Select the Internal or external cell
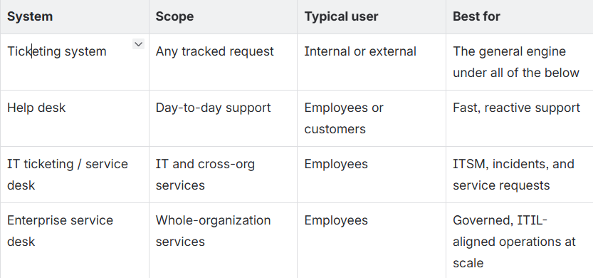Viewport: 593px width, 278px height. [372, 62]
